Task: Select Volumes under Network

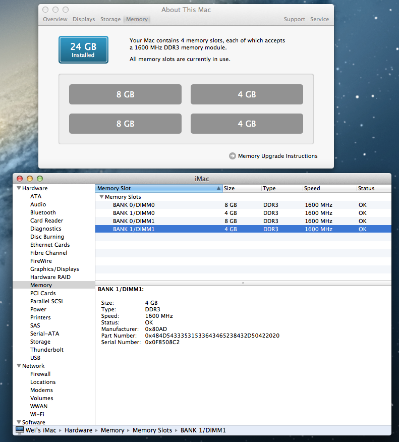Action: coord(42,398)
